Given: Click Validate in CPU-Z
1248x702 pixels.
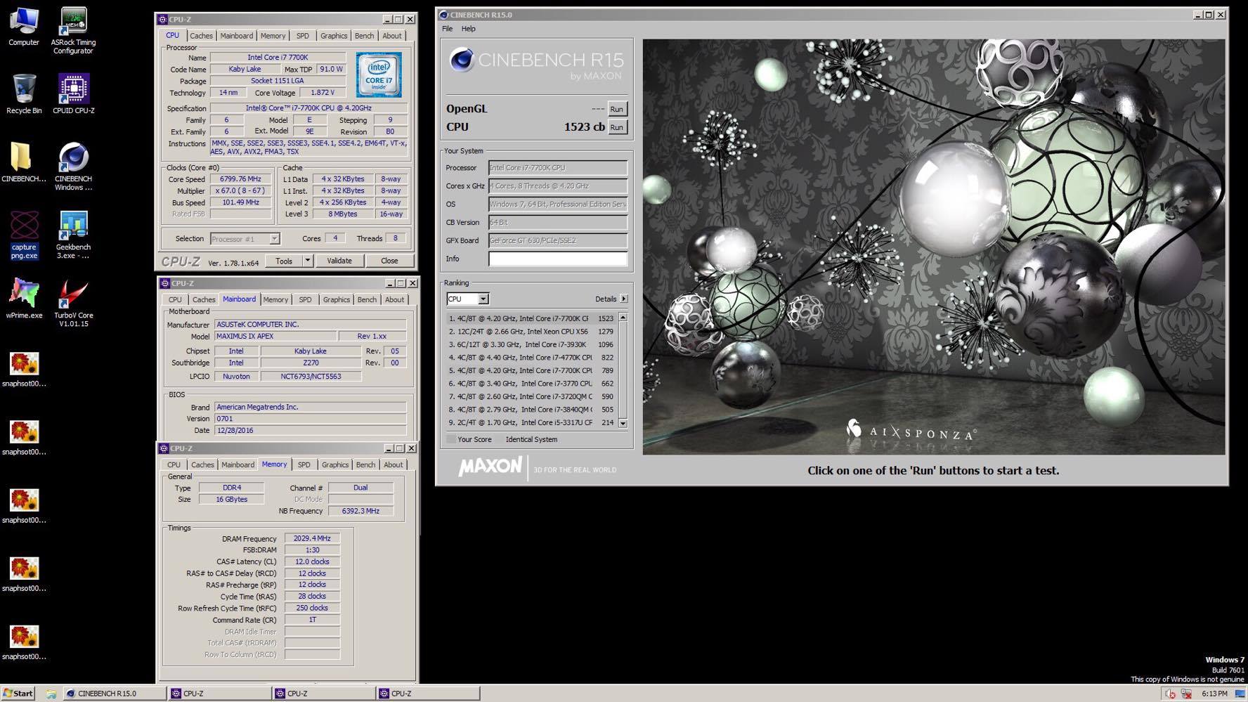Looking at the screenshot, I should [x=339, y=261].
